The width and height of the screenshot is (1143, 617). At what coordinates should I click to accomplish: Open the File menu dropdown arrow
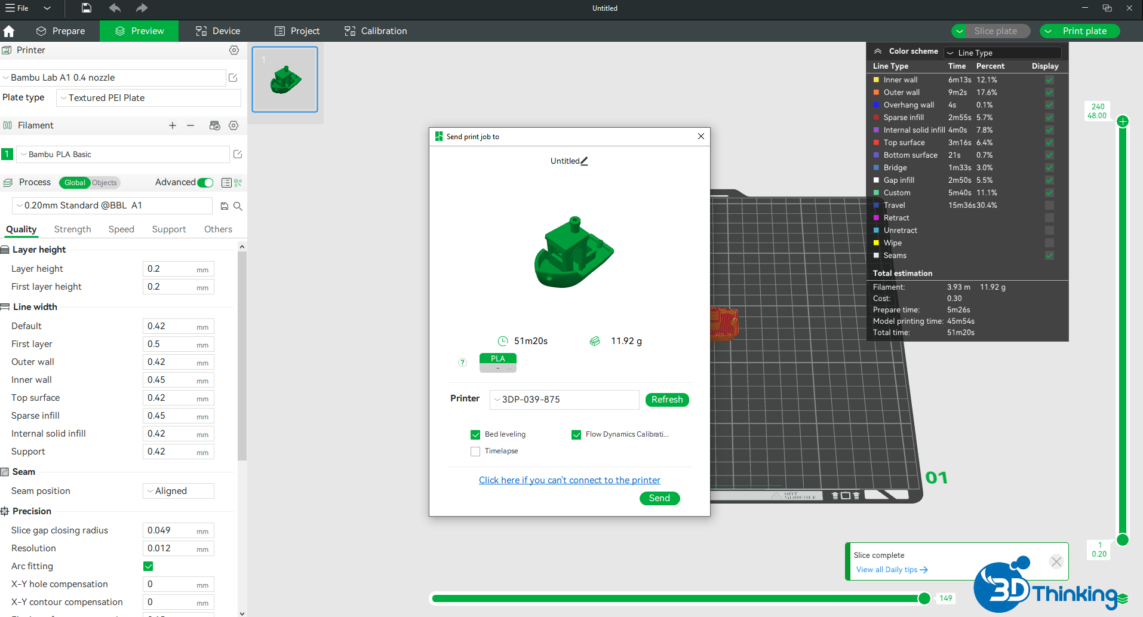47,8
